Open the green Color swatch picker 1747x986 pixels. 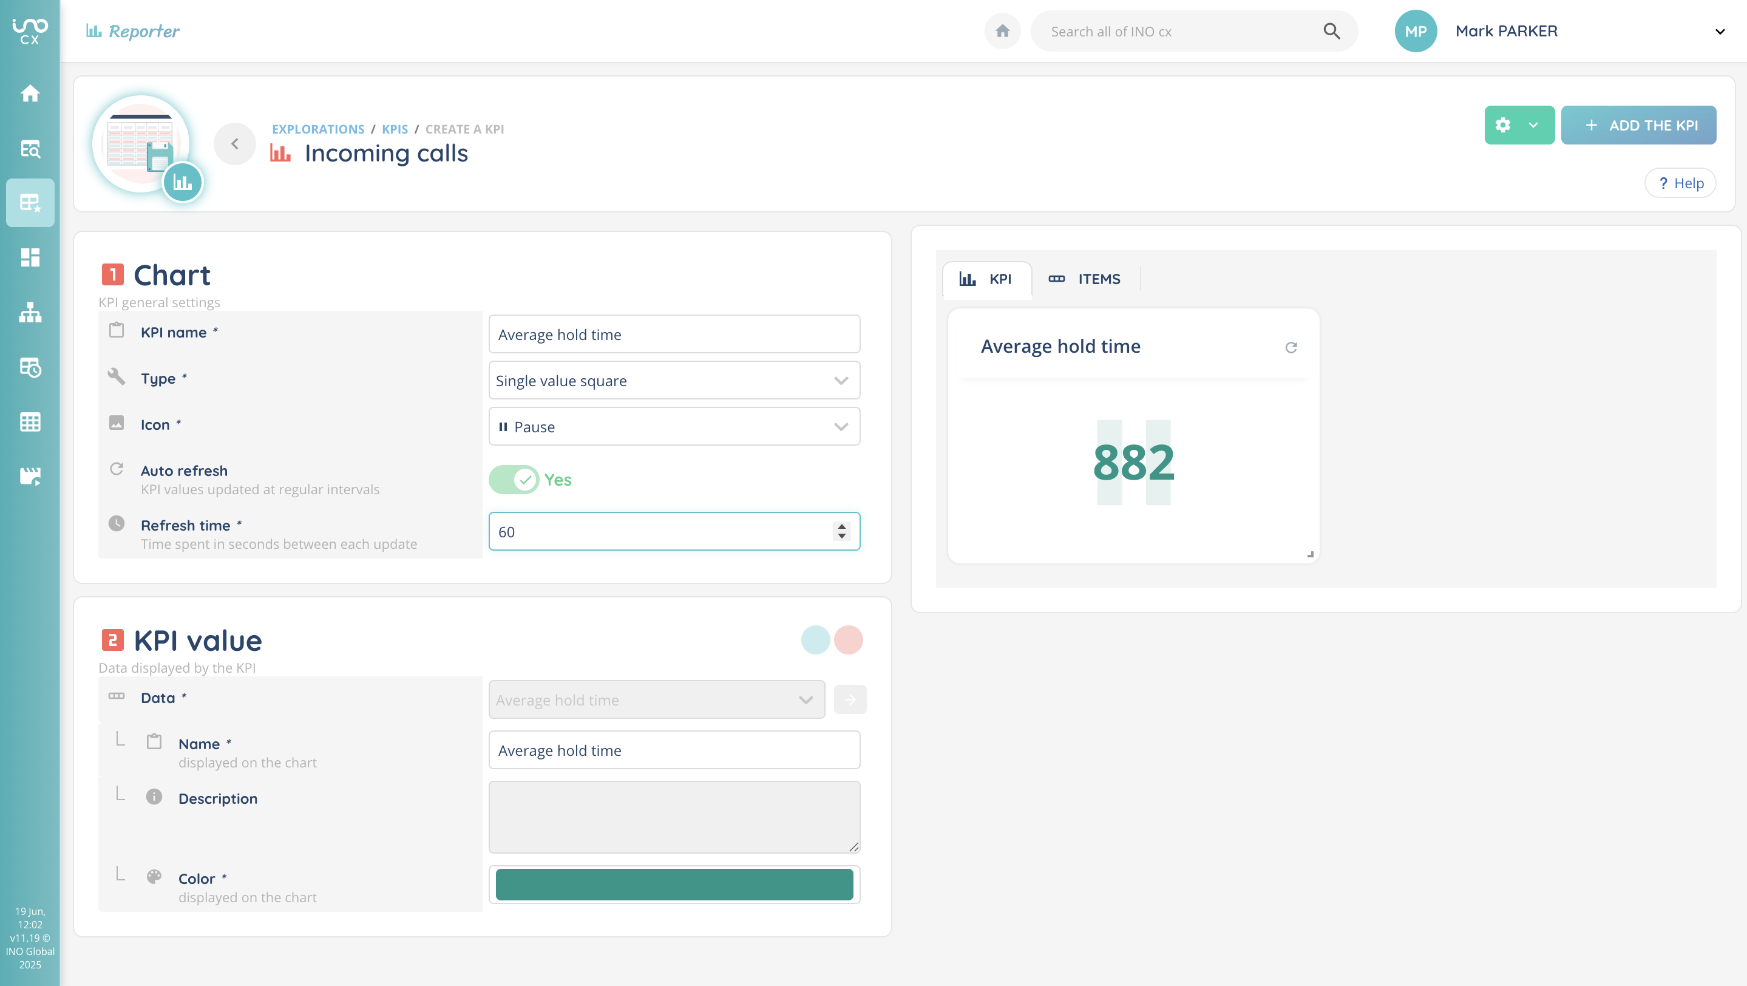coord(673,884)
